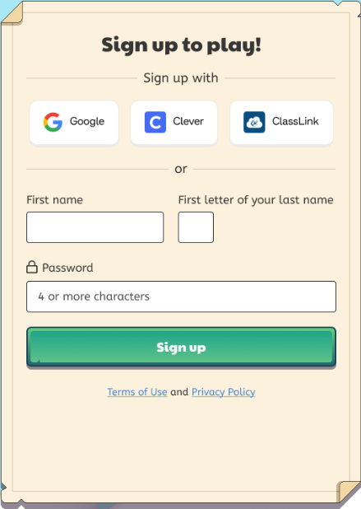Viewport: 361px width, 509px height.
Task: Open the Privacy Policy link
Action: click(x=224, y=392)
